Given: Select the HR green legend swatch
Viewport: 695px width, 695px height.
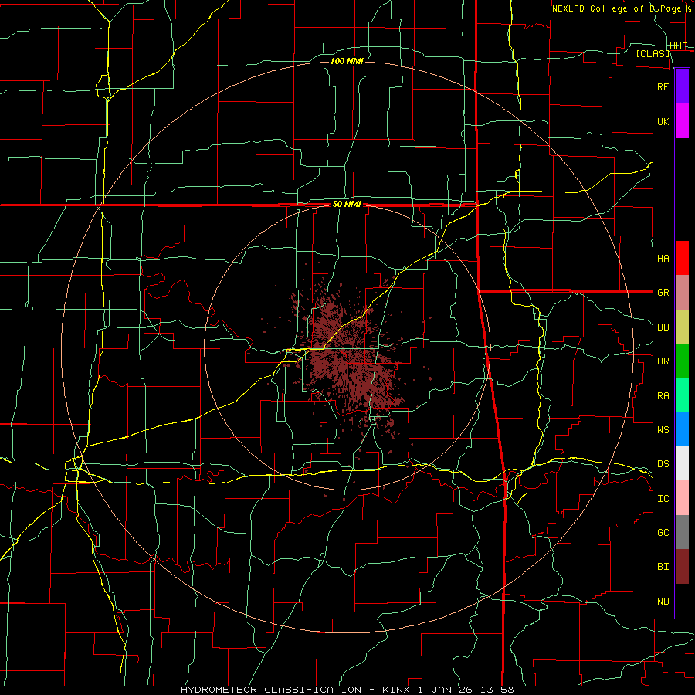Looking at the screenshot, I should 682,361.
